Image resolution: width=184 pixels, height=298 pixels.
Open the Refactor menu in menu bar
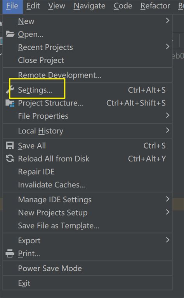(x=155, y=6)
